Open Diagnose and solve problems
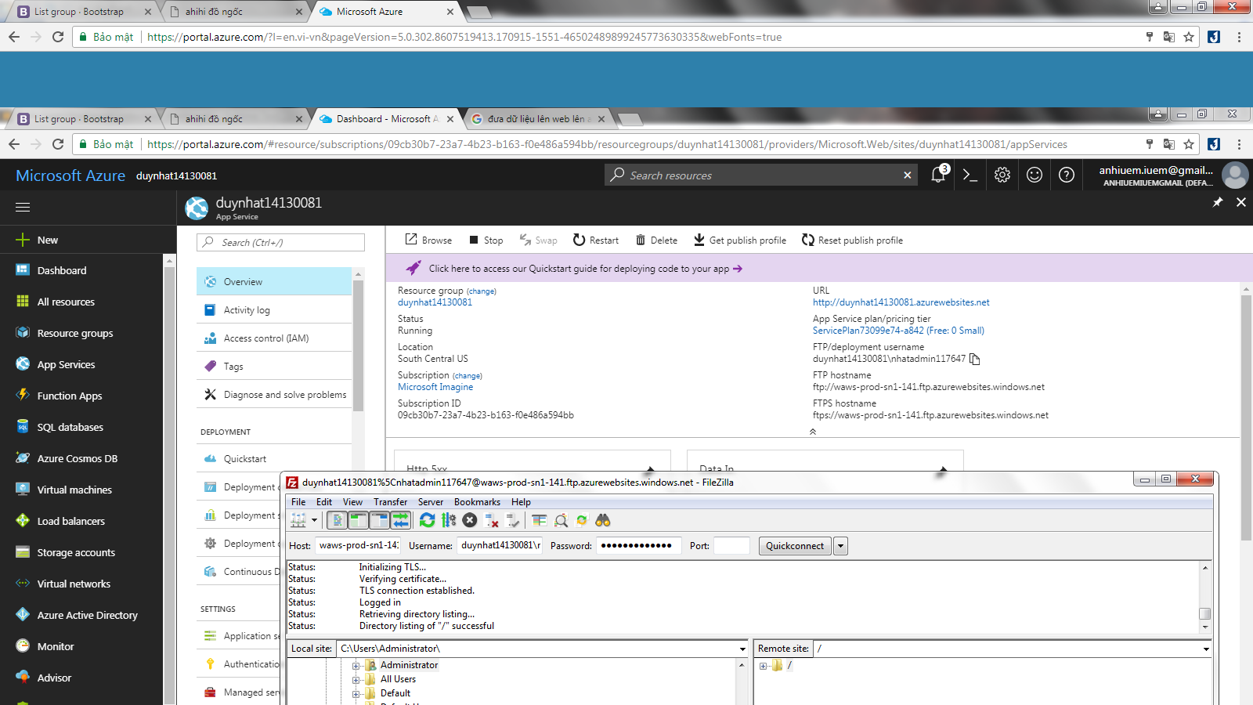 pyautogui.click(x=274, y=395)
